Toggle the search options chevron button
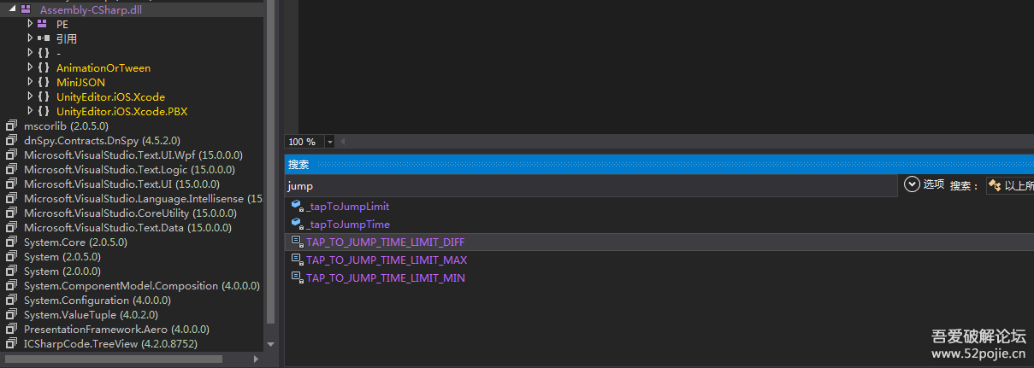 click(912, 184)
